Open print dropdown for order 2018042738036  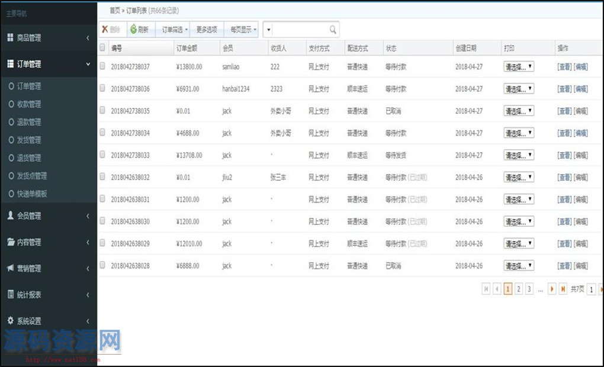click(x=519, y=89)
